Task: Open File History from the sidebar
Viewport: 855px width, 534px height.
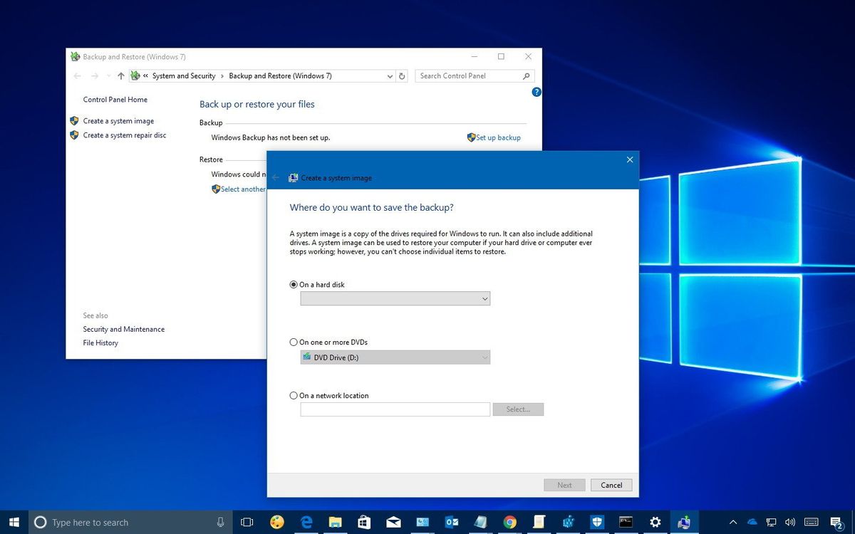Action: point(100,342)
